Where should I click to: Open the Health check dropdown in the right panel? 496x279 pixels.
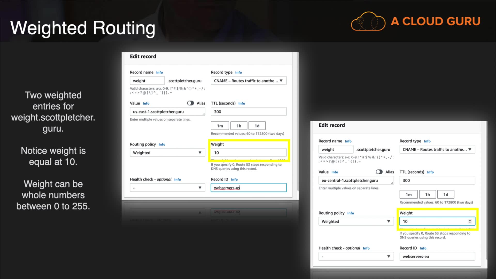pyautogui.click(x=356, y=257)
